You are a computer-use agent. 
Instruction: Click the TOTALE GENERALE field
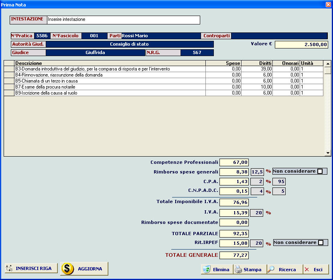(234, 255)
